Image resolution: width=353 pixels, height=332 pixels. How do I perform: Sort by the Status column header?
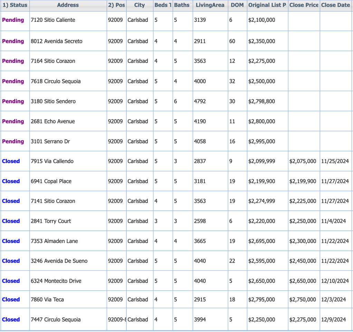[x=15, y=5]
